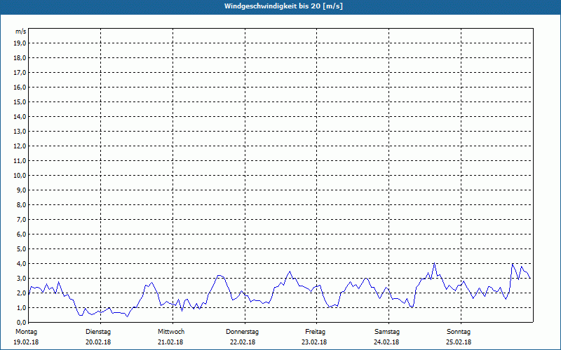The image size is (561, 350).
Task: Click the date 21.02.18
Action: 170,342
